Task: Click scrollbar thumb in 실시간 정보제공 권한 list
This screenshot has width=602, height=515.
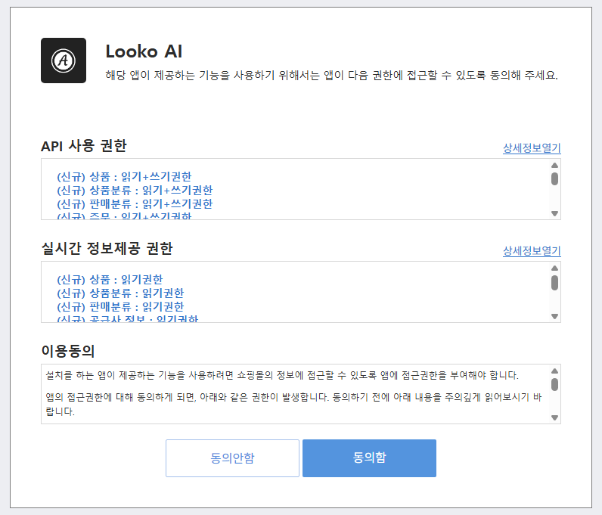Action: [x=554, y=283]
